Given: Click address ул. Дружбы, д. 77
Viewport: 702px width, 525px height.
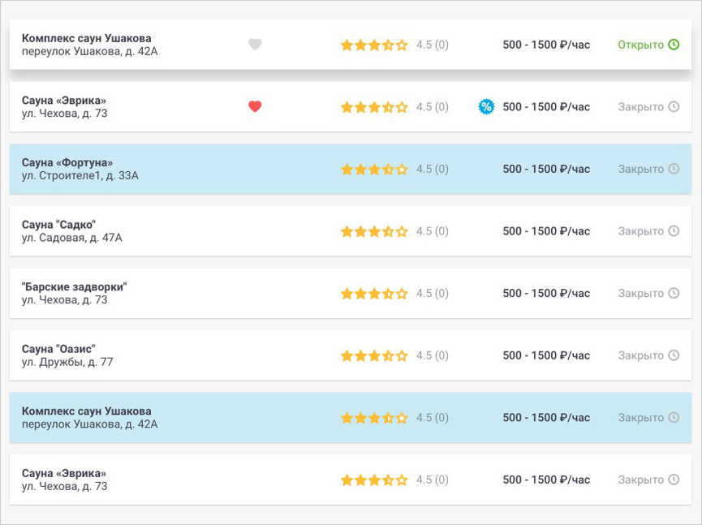Looking at the screenshot, I should 67,362.
